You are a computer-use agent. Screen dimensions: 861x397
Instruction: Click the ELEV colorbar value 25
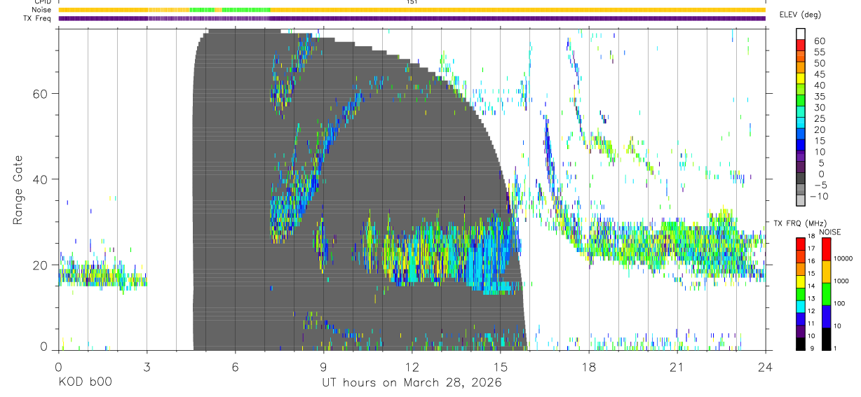819,118
